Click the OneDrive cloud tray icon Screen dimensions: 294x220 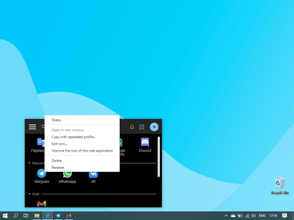[x=233, y=216]
